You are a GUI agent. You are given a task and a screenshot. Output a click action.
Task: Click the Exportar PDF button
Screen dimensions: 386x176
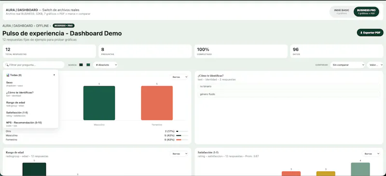point(370,33)
